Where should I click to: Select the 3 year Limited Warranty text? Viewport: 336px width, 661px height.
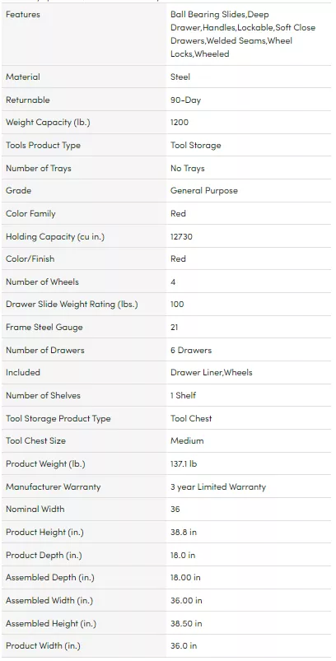coord(218,486)
